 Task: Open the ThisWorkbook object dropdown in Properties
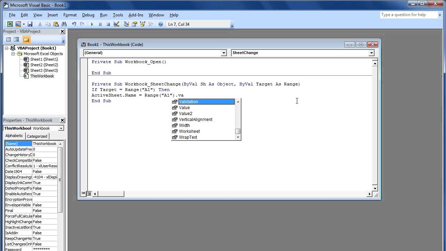(61, 128)
